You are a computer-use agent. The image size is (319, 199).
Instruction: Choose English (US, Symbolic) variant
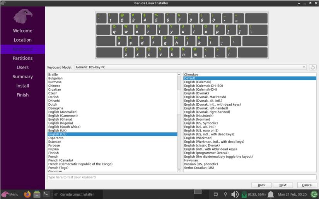coord(250,123)
